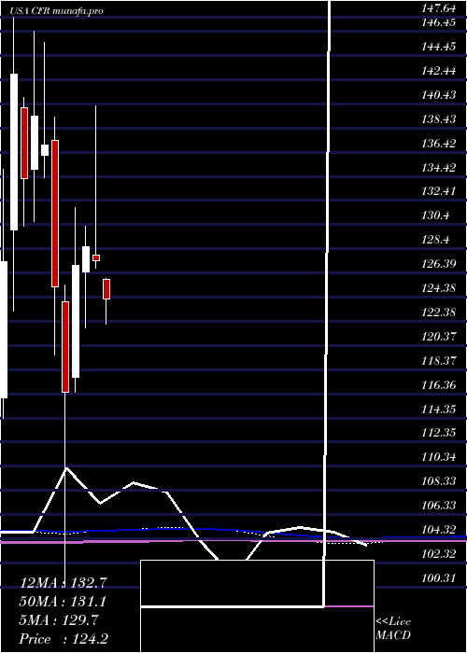Click the 142.44 price axis label
Viewport: 467px width, 653px height.
439,71
